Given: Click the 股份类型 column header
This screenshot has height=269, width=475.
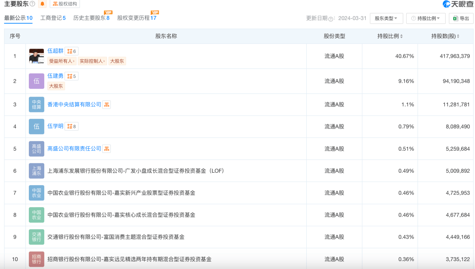Looking at the screenshot, I should (334, 36).
